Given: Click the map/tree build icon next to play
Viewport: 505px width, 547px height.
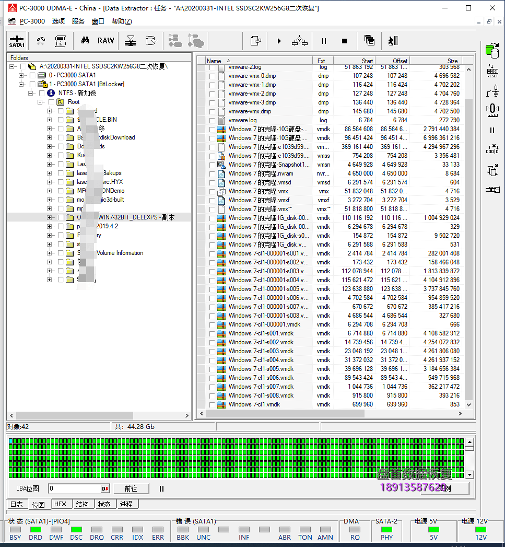Looking at the screenshot, I should click(300, 41).
